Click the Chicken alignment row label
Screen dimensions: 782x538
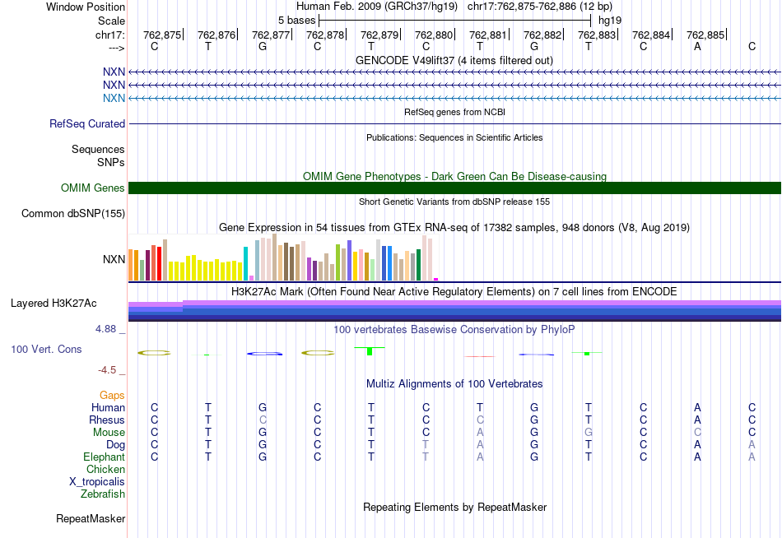click(x=105, y=469)
